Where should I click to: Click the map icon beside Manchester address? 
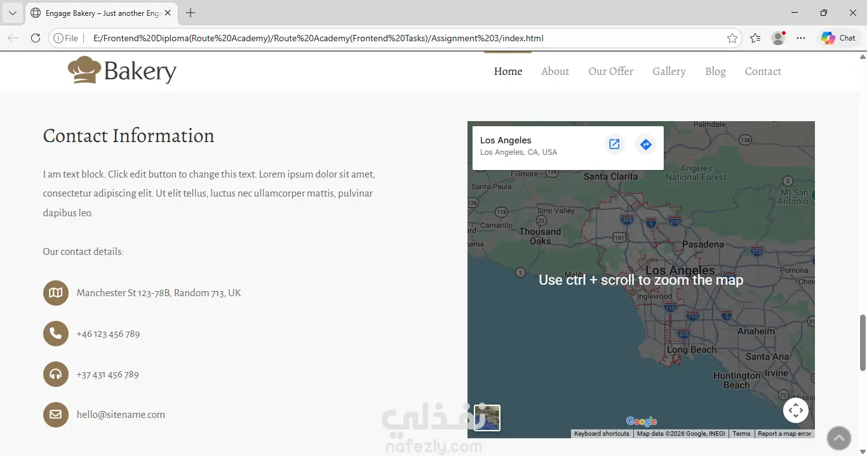point(56,293)
